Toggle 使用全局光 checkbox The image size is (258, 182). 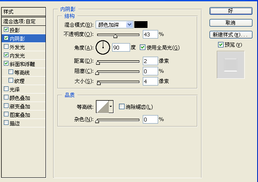(x=142, y=47)
